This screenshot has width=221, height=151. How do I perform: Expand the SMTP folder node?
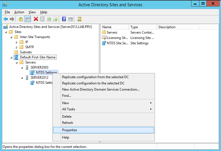pyautogui.click(x=17, y=47)
